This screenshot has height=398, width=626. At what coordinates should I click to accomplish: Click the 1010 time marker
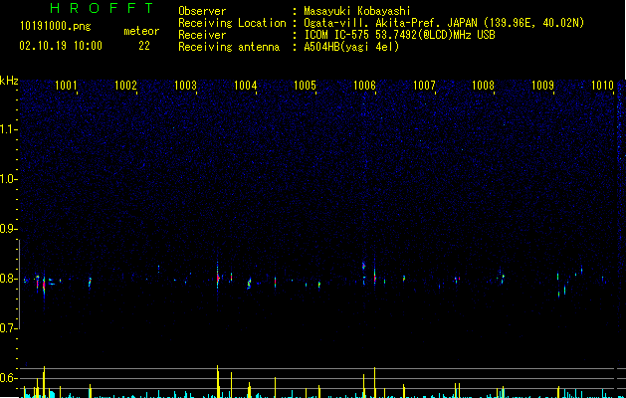pyautogui.click(x=602, y=86)
